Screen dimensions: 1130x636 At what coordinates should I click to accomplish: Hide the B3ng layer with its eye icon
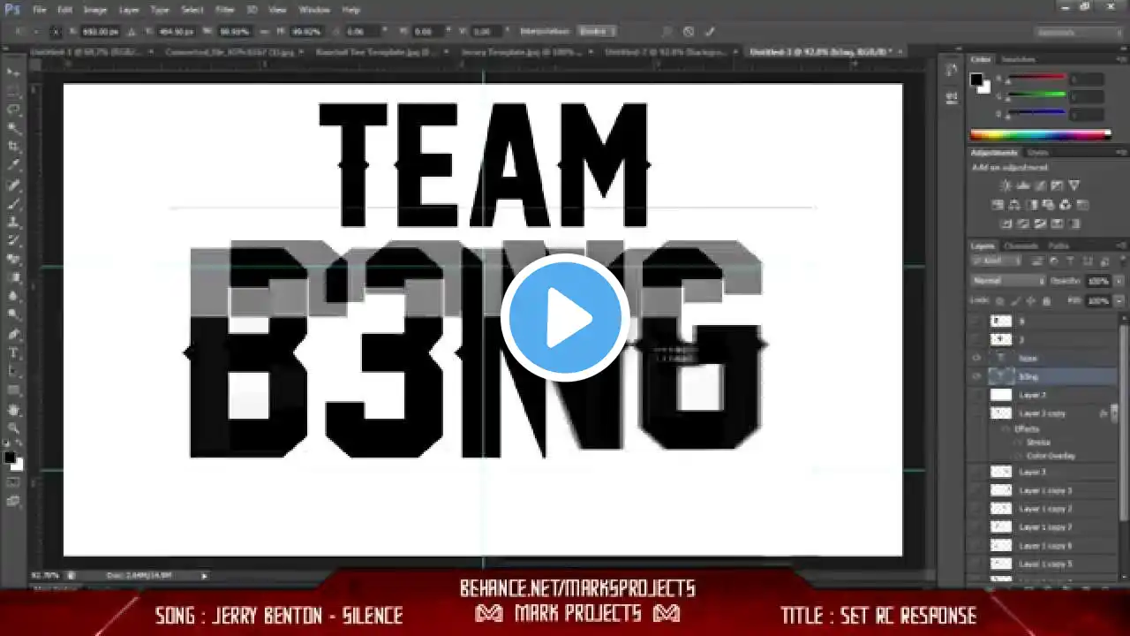[976, 376]
